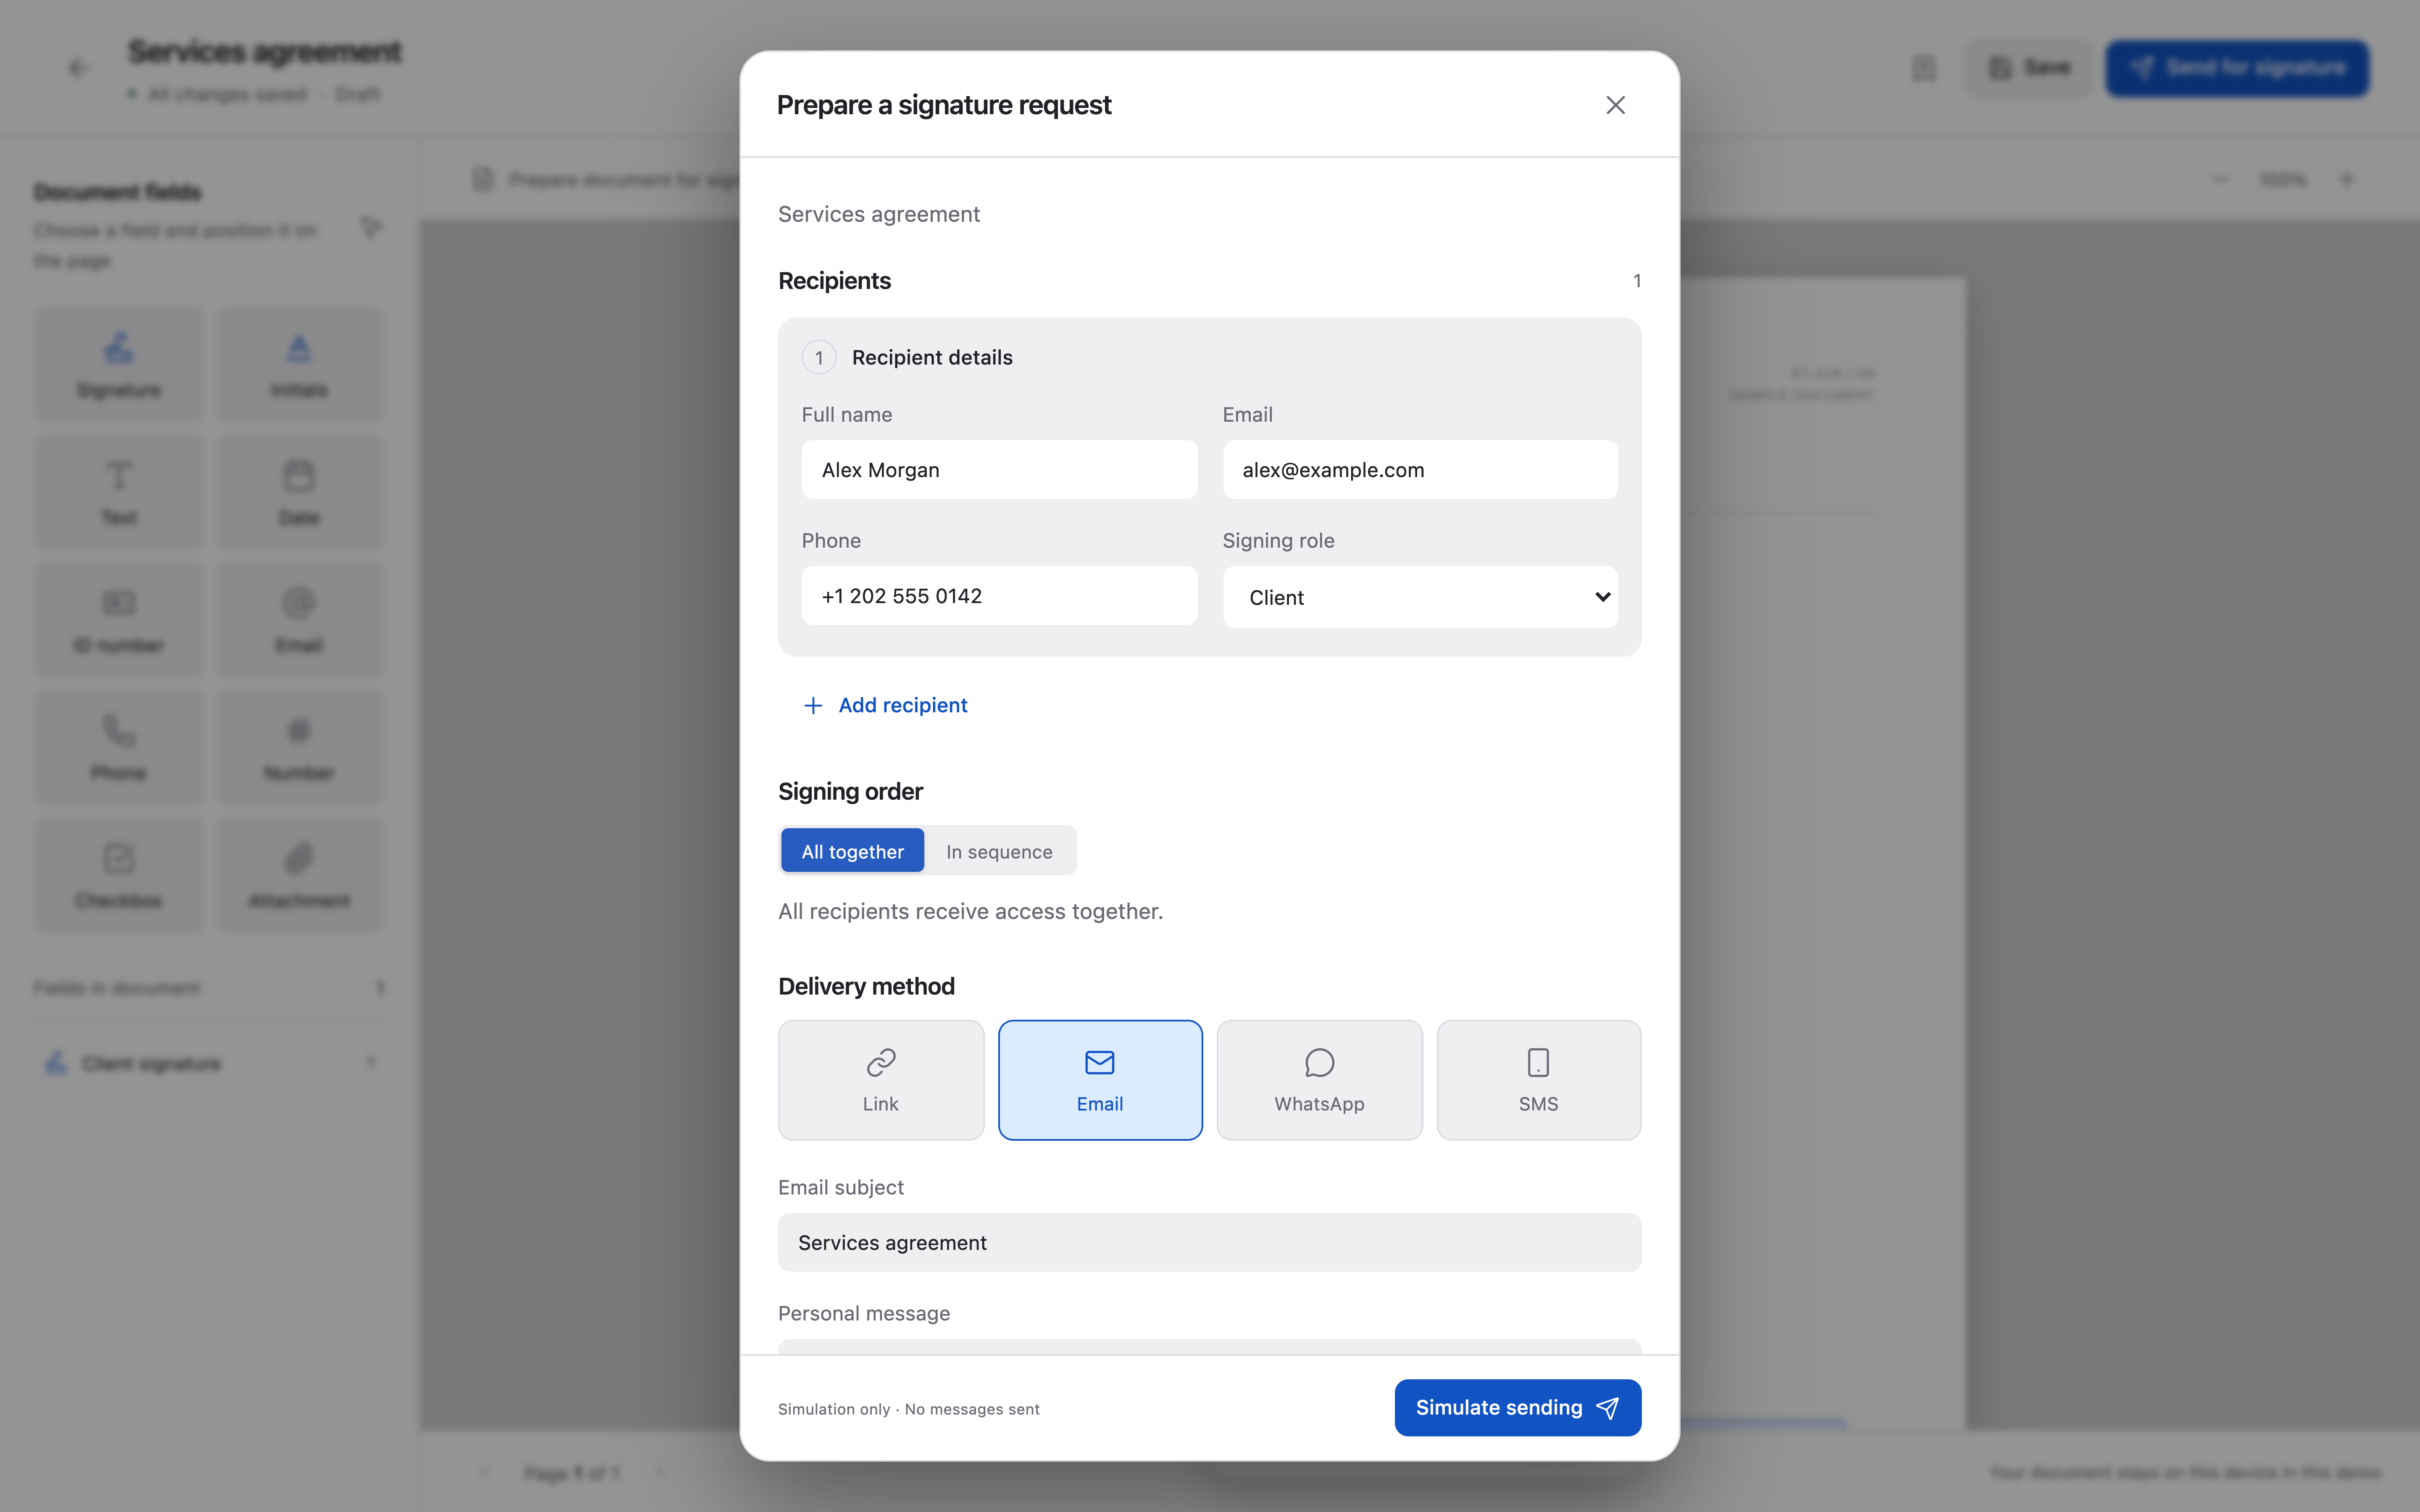Close the signature request dialog
Viewport: 2420px width, 1512px height.
pos(1615,105)
